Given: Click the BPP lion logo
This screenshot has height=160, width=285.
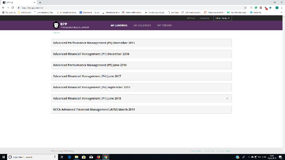Looking at the screenshot, I should [56, 25].
